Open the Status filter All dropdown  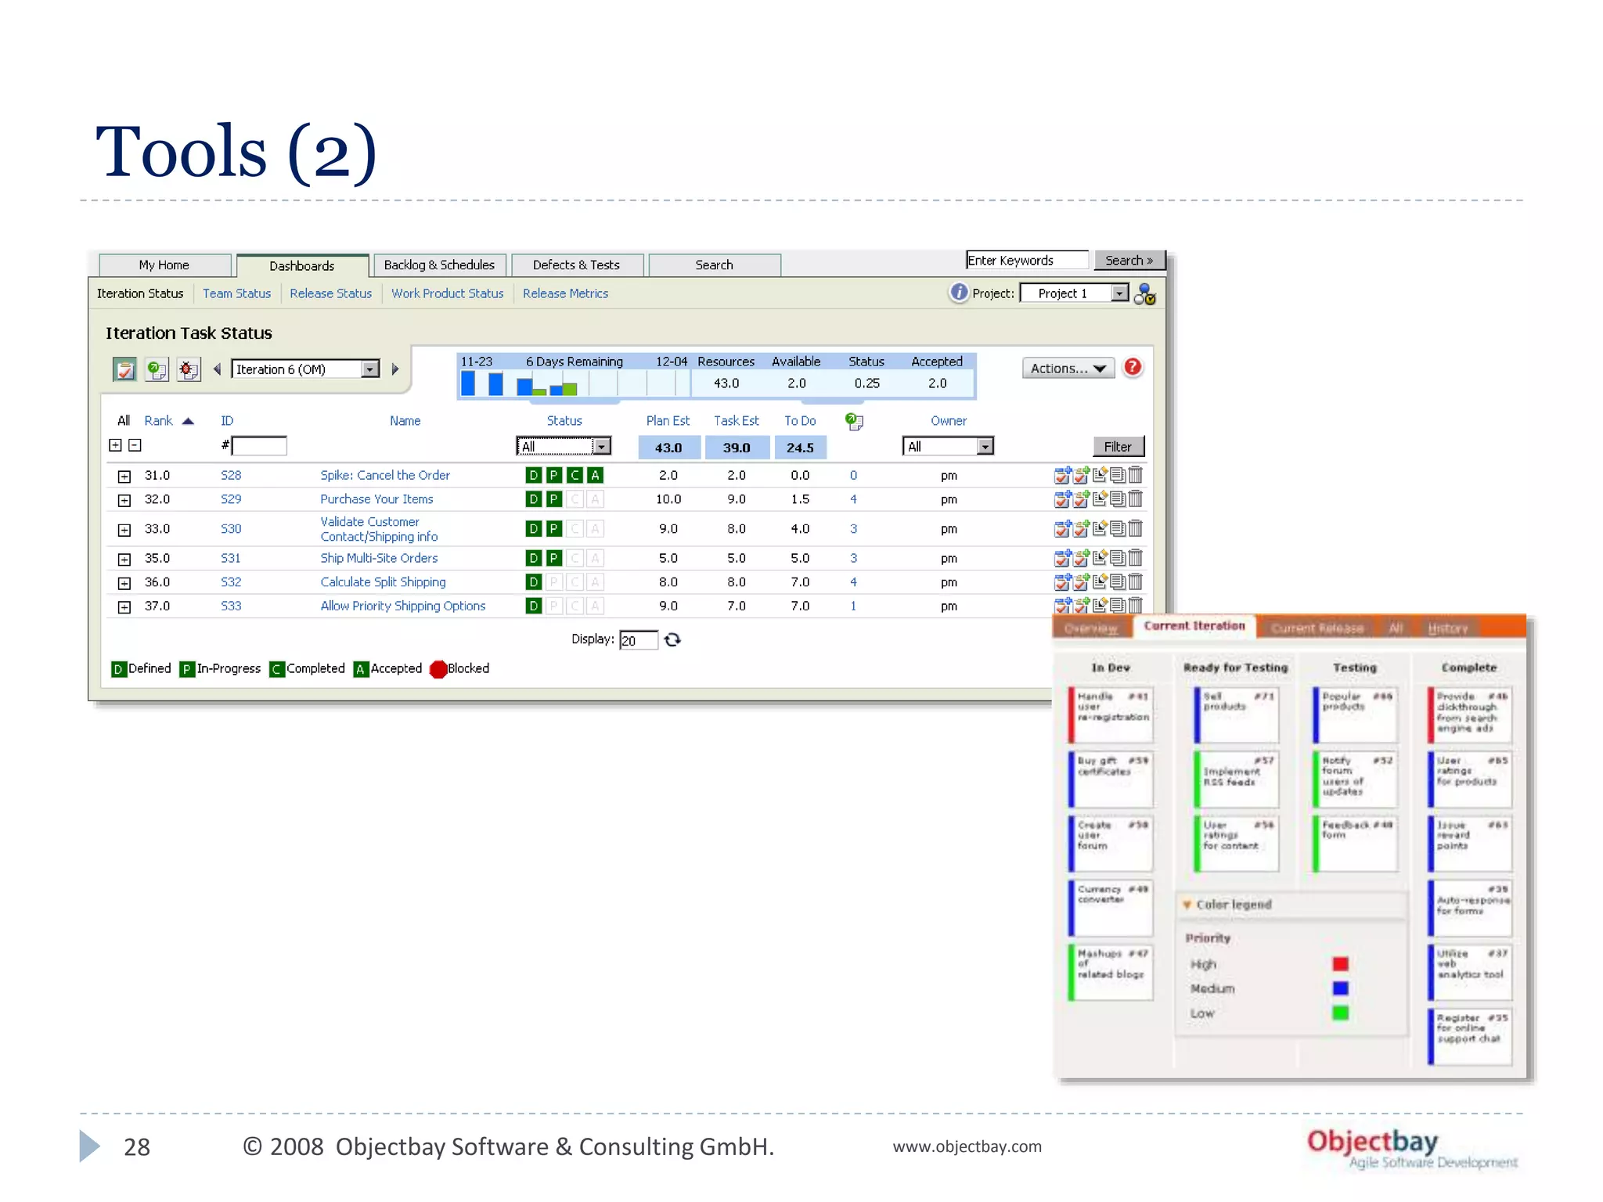[601, 447]
